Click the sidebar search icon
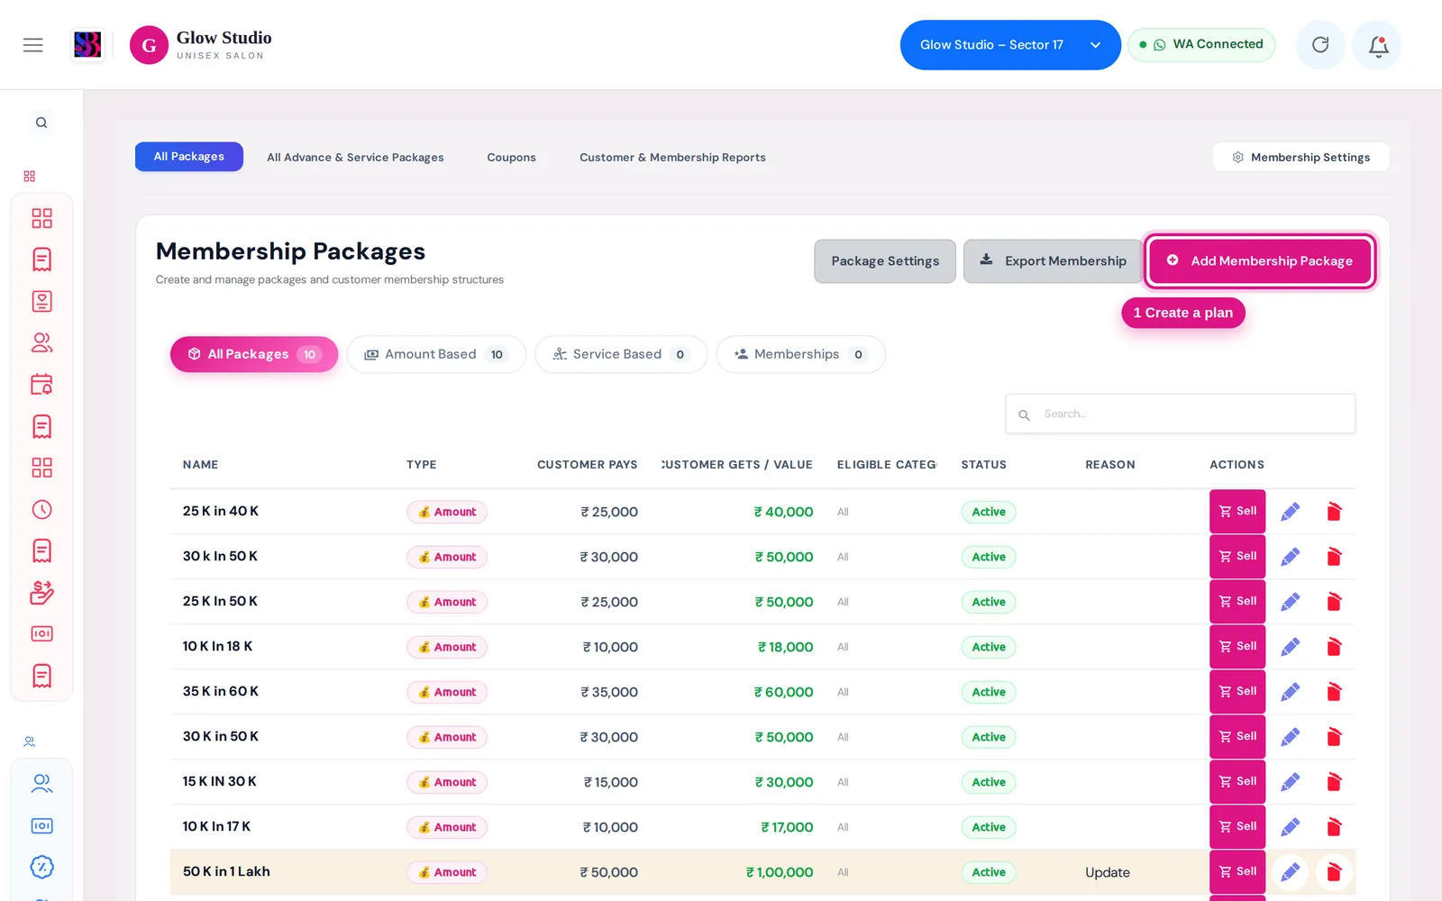1442x901 pixels. coord(41,123)
